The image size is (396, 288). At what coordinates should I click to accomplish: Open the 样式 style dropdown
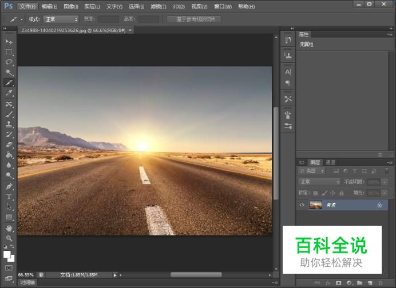pyautogui.click(x=61, y=19)
